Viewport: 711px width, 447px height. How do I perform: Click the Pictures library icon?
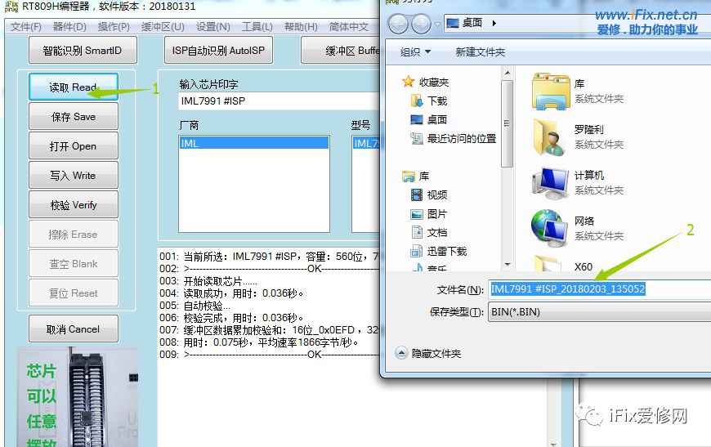(416, 214)
